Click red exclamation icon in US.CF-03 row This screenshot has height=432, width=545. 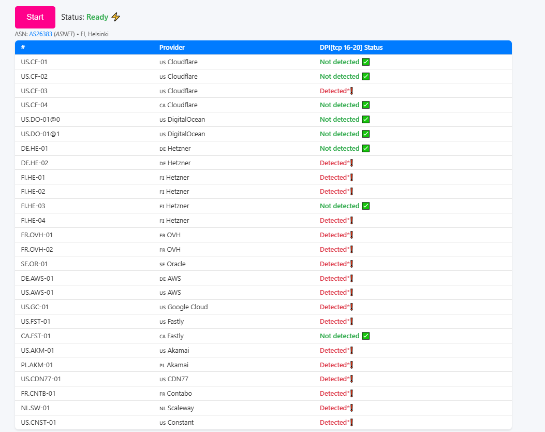pos(352,91)
